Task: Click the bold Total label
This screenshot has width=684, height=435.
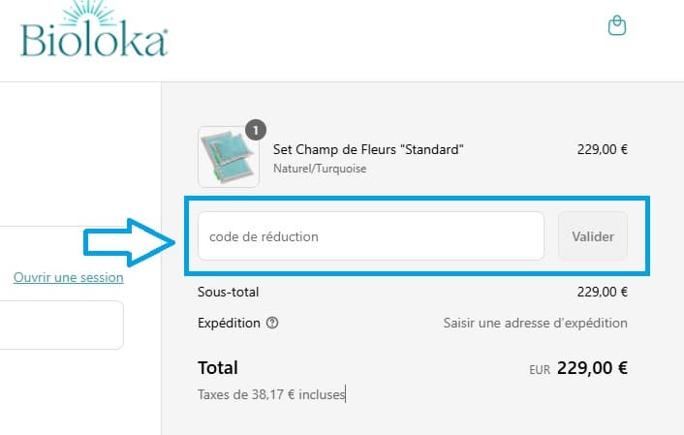Action: pos(218,368)
